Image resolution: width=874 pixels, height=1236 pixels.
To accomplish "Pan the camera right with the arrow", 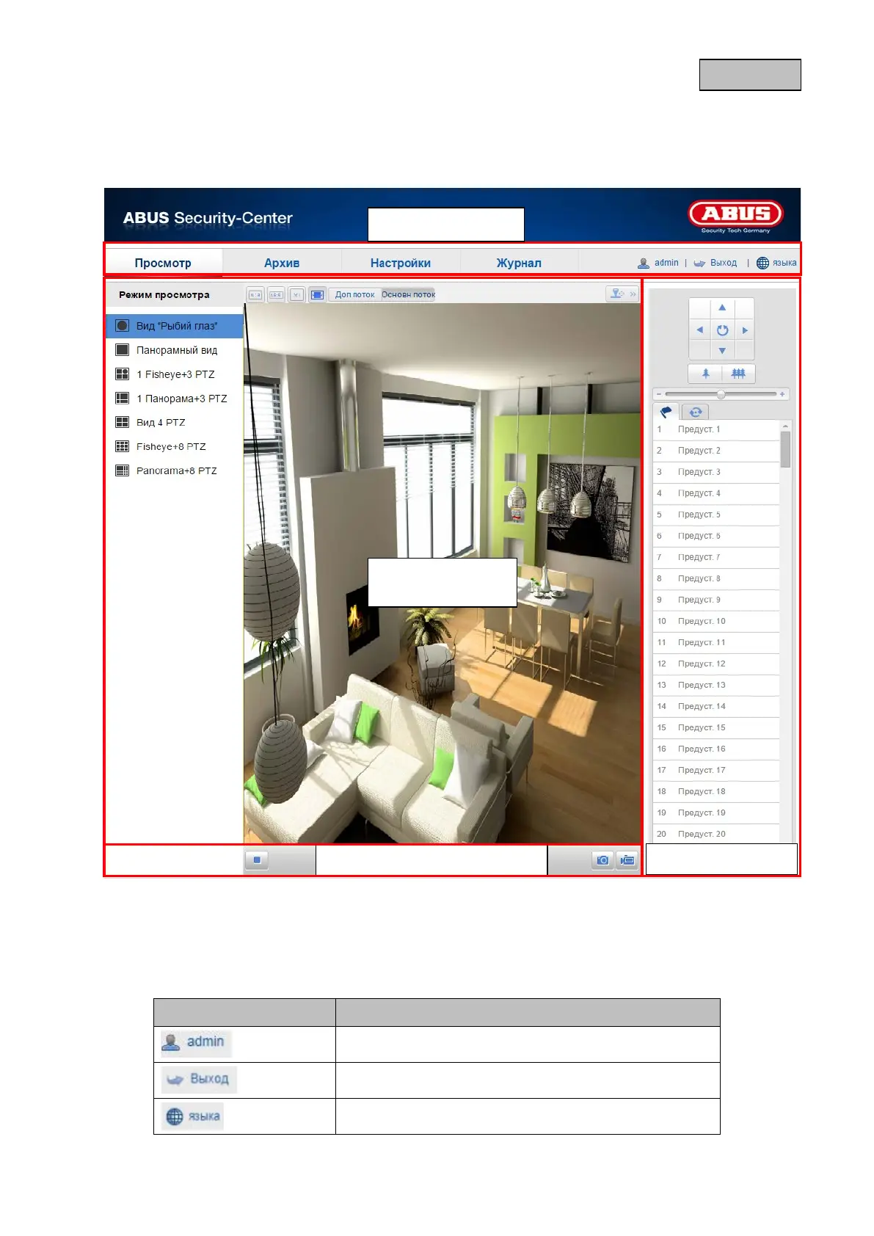I will (745, 330).
